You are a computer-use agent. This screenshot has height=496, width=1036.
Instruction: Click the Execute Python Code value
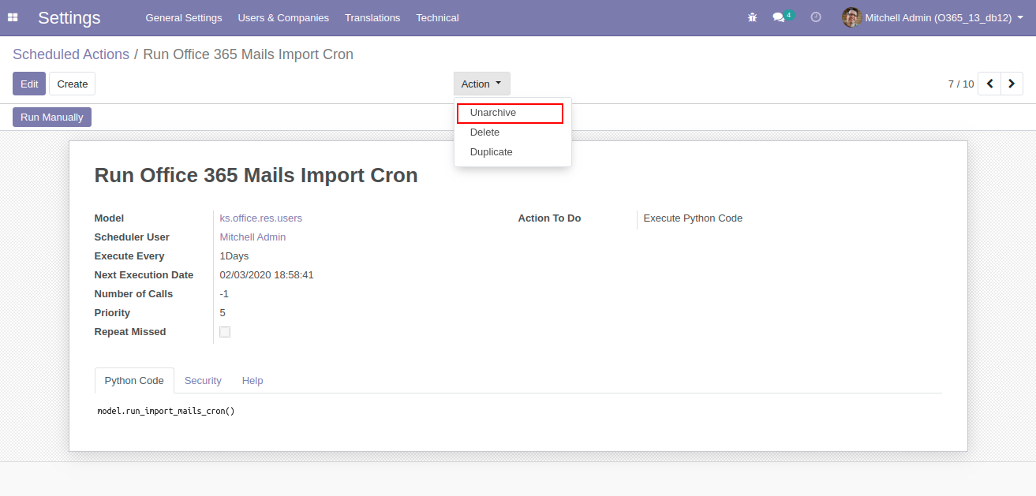[x=693, y=218]
